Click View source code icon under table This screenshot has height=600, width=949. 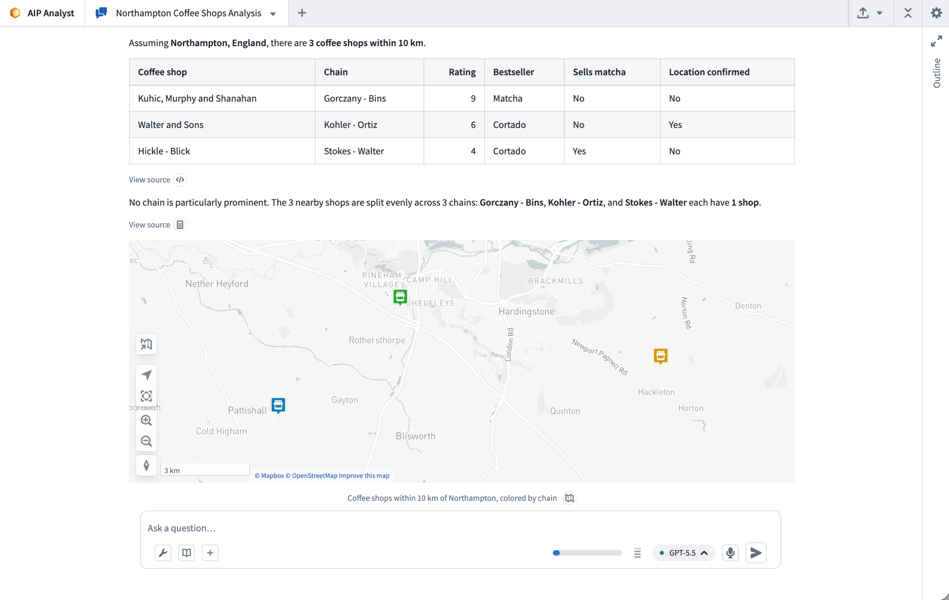click(180, 180)
